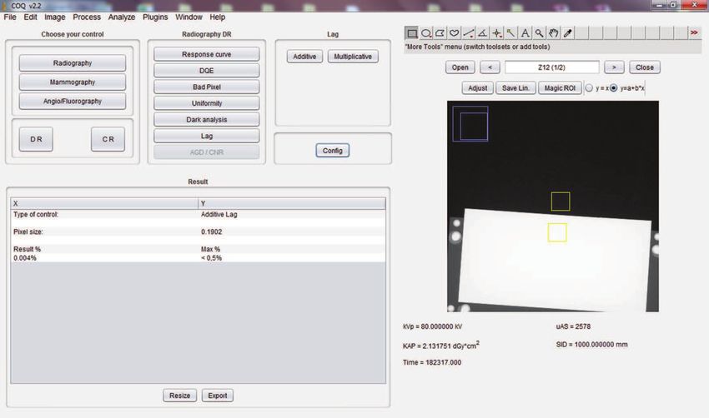Open the Plugins menu
Viewport: 709px width, 418px height.
tap(155, 17)
